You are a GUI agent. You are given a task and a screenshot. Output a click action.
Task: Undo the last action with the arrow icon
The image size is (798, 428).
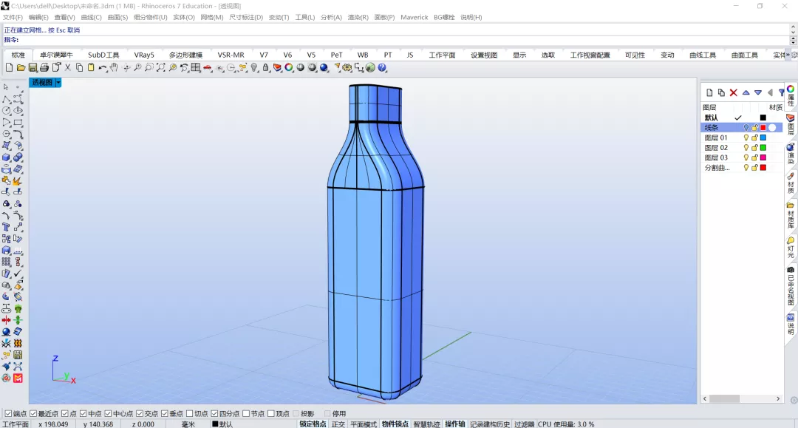tap(103, 68)
